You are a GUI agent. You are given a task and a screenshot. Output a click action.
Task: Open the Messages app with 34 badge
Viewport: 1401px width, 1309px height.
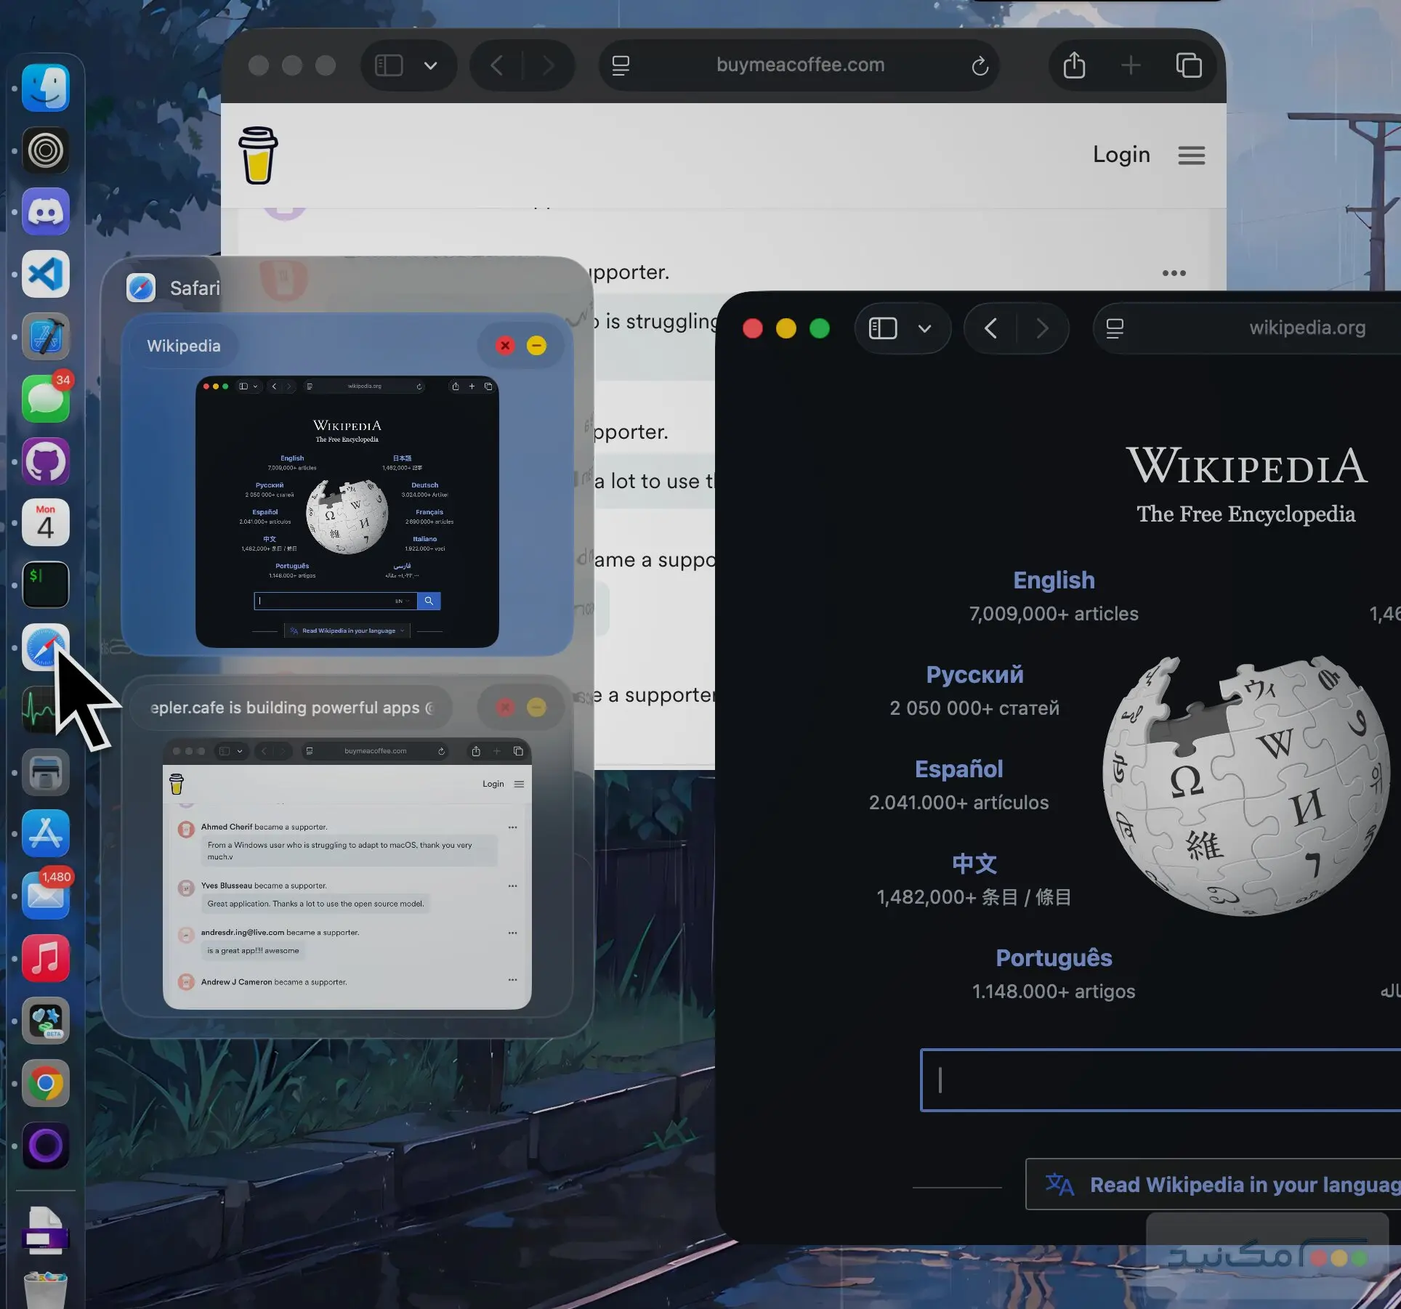coord(45,400)
